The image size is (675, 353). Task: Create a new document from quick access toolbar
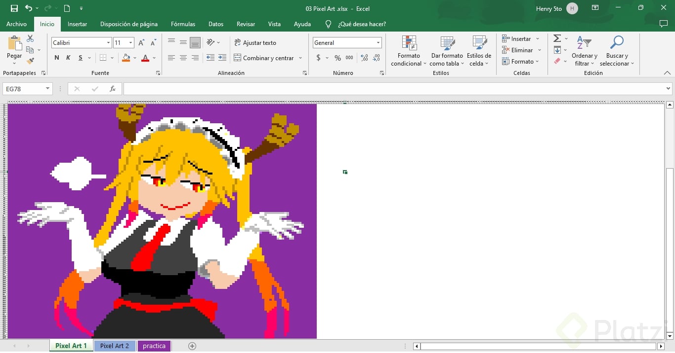67,8
